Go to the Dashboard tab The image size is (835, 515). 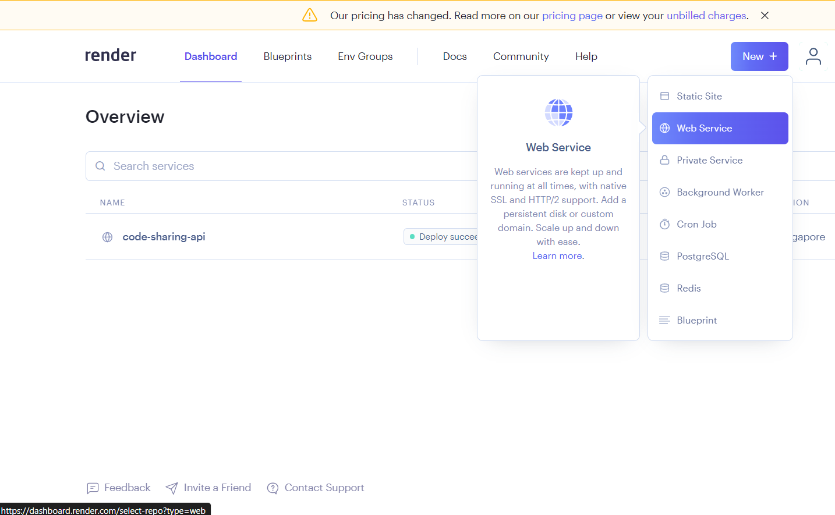point(211,56)
